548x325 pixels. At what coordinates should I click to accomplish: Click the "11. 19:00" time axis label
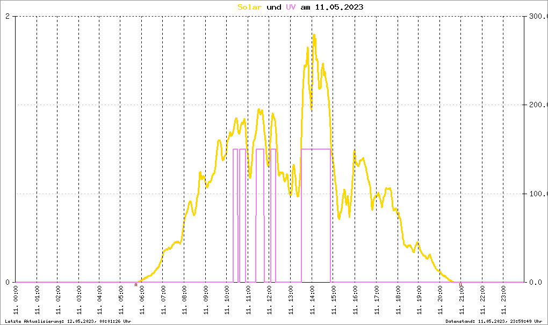point(419,300)
